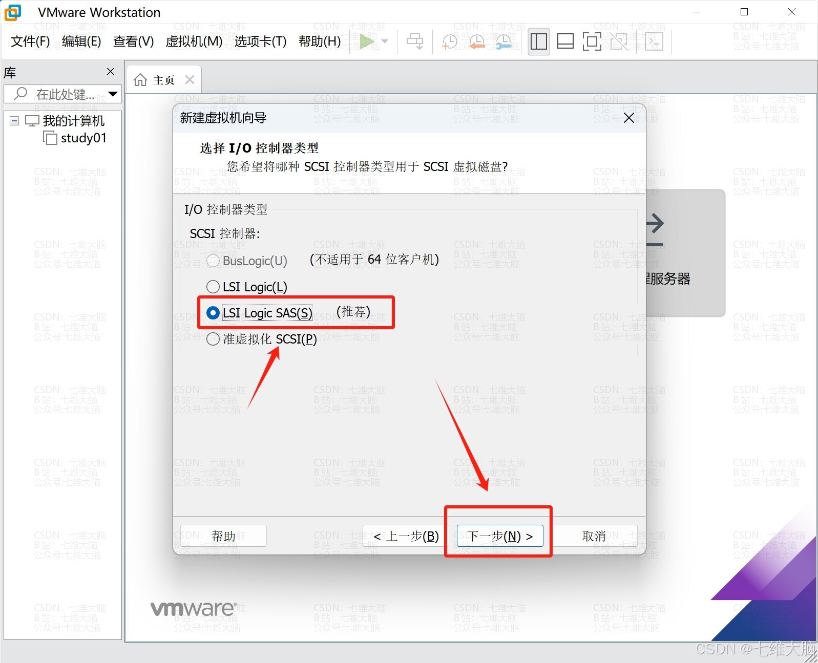Select the LSI Logic(L) radio button

213,287
